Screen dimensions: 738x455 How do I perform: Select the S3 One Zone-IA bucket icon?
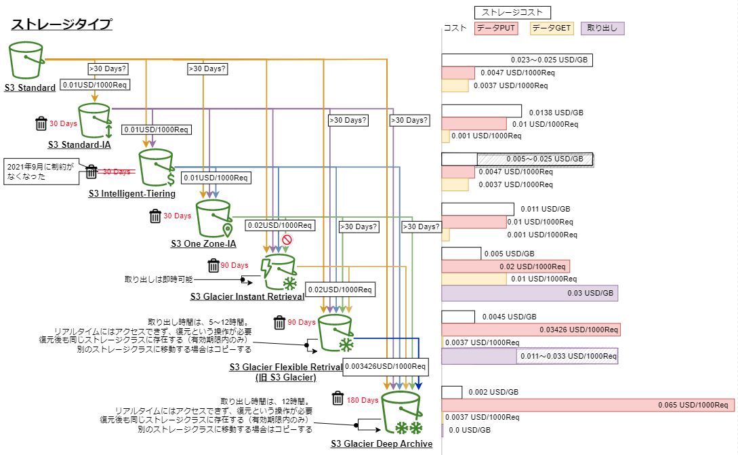tap(214, 218)
